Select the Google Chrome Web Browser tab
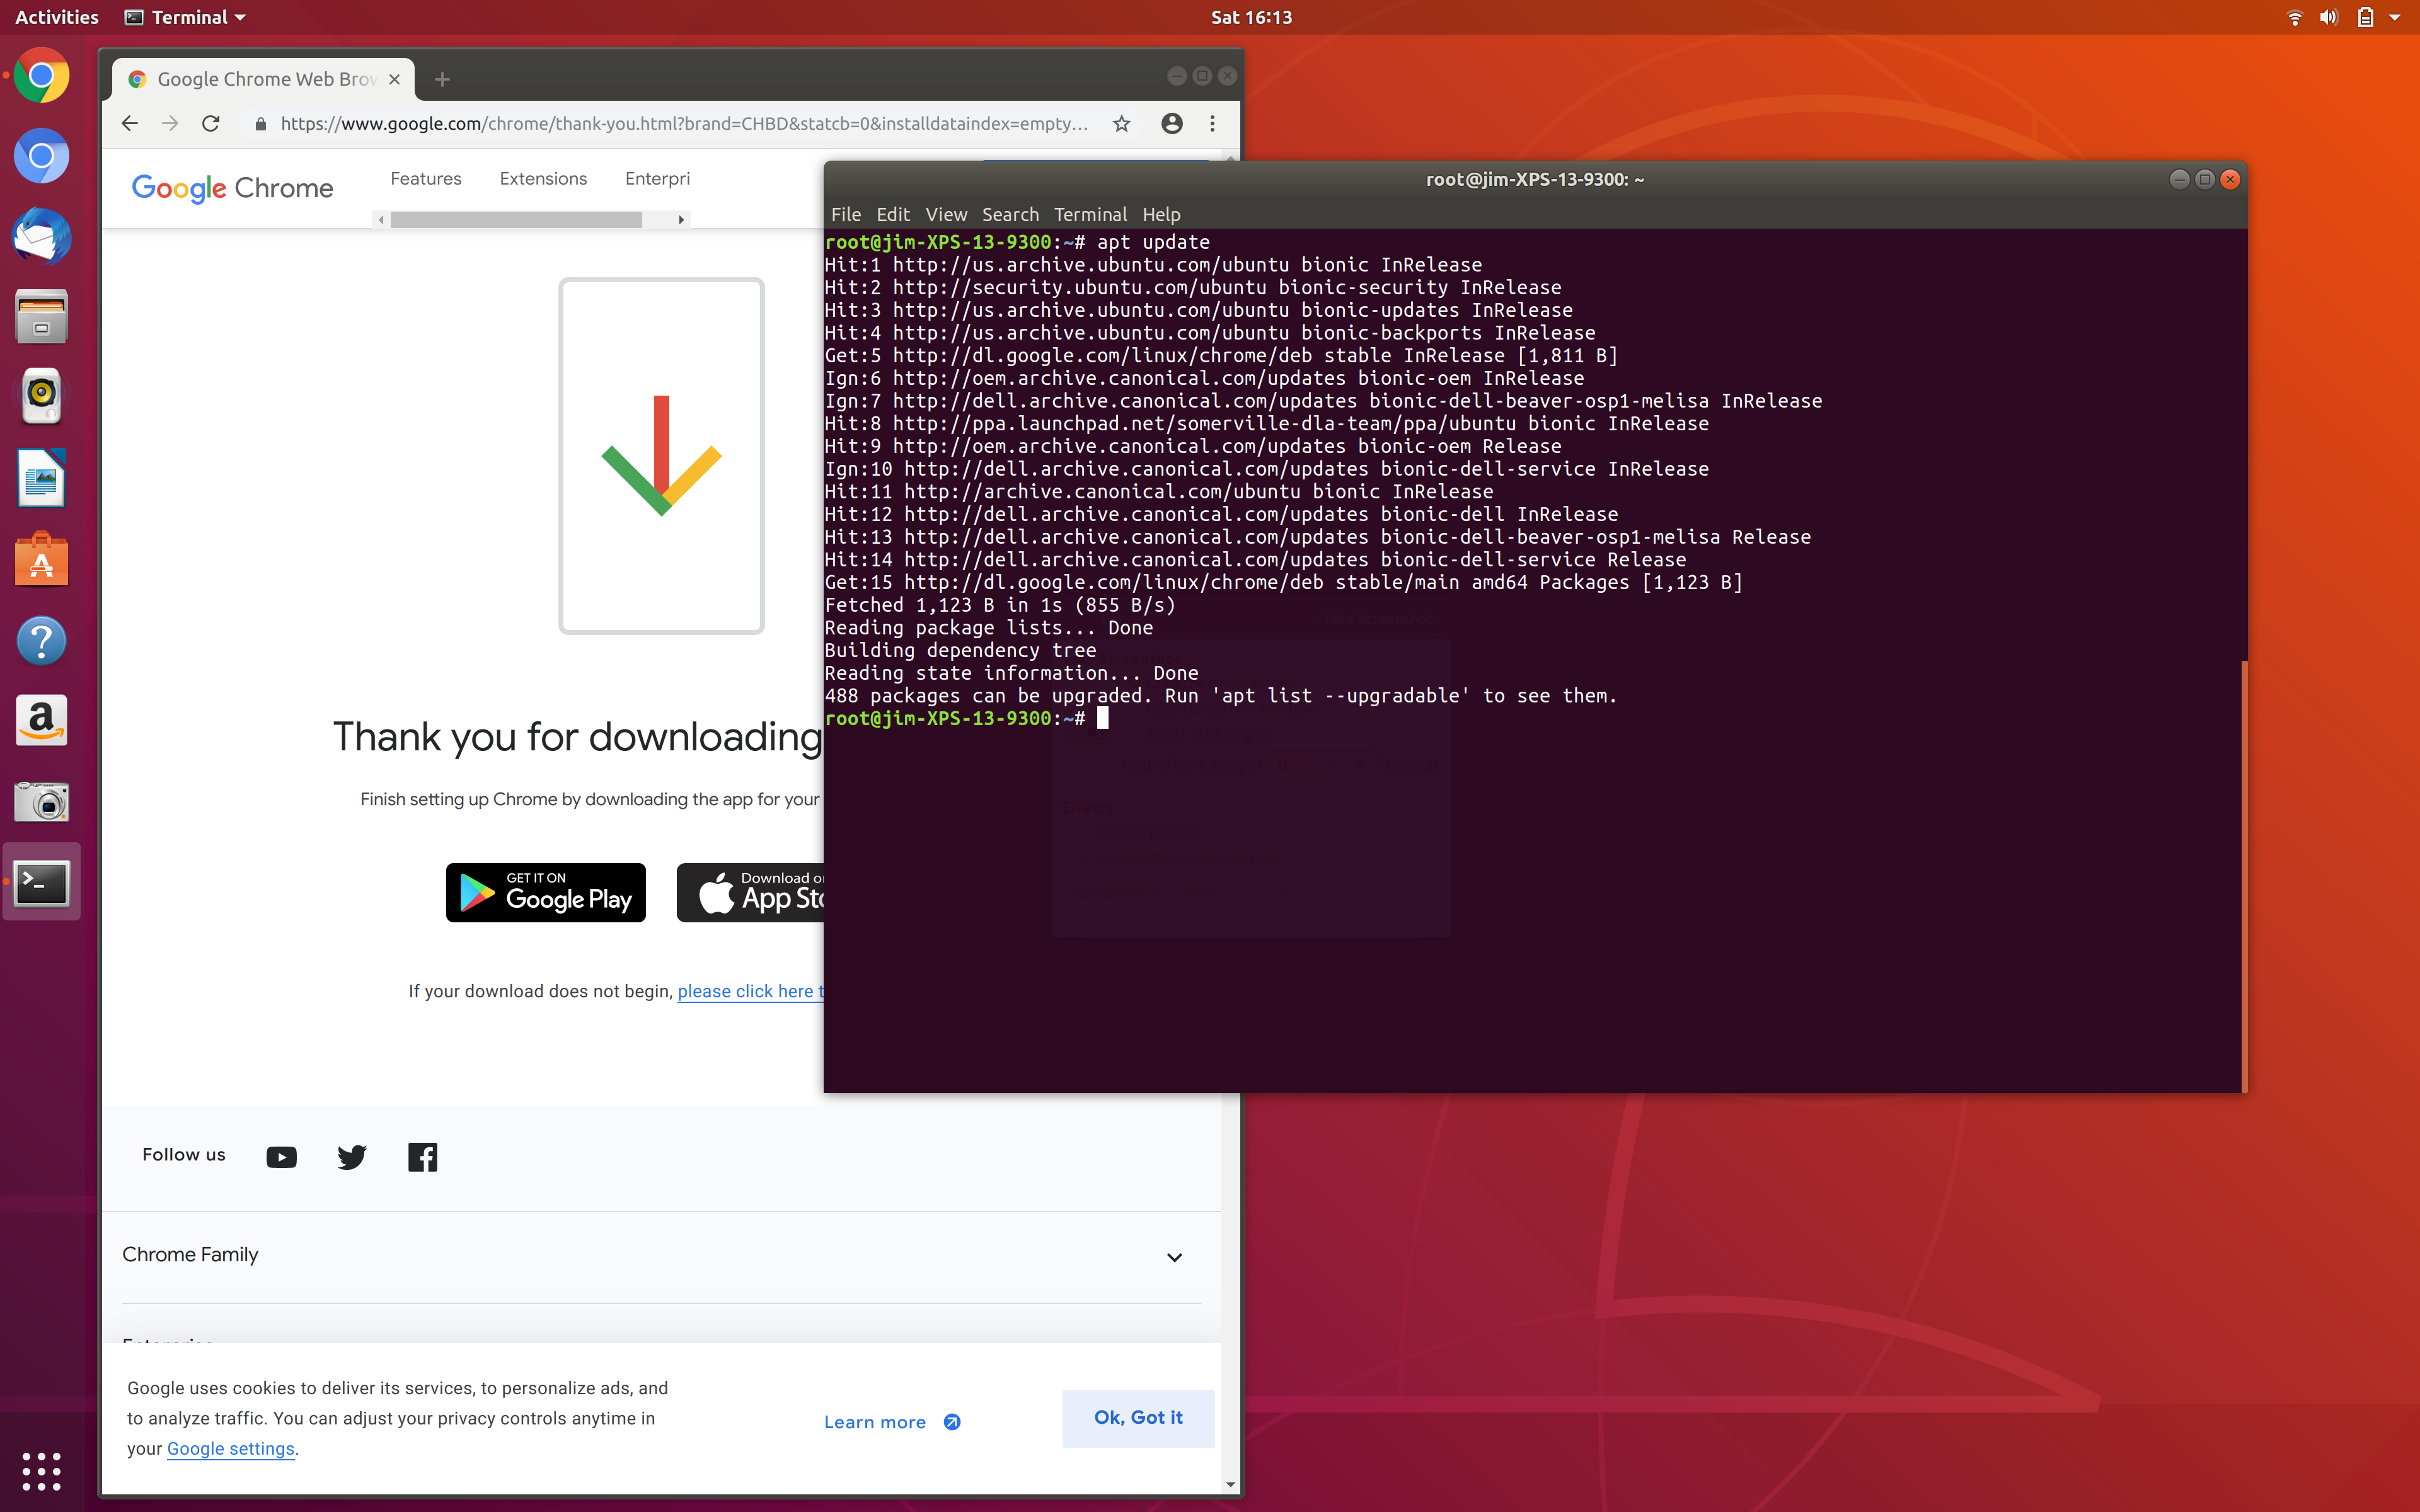2420x1512 pixels. 264,79
